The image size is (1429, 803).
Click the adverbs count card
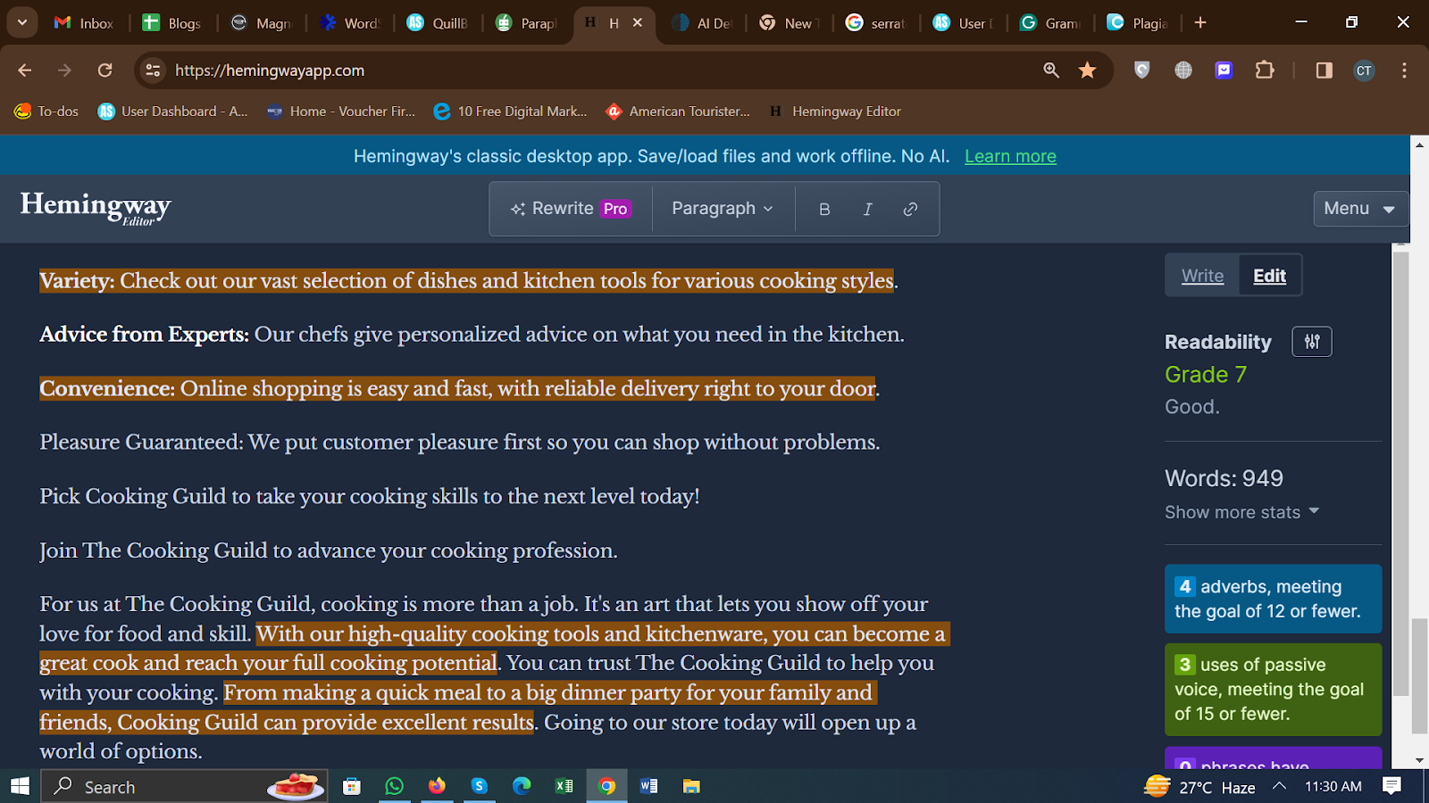(x=1273, y=599)
